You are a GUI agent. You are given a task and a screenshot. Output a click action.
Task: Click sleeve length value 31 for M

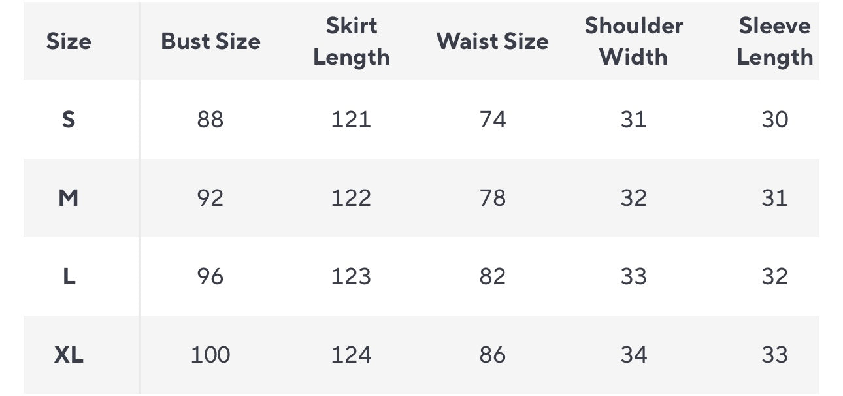coord(774,198)
